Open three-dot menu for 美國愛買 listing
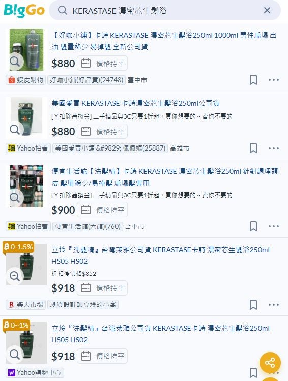 (x=274, y=148)
